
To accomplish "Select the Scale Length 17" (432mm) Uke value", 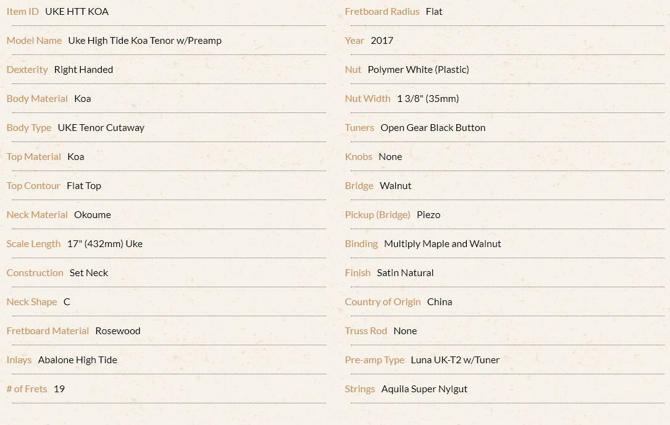I will [x=105, y=244].
